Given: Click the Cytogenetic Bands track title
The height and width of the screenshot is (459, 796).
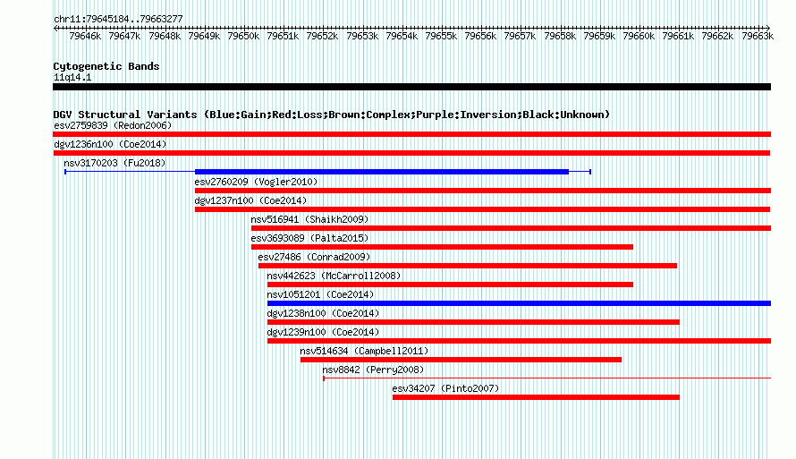Looking at the screenshot, I should coord(106,66).
